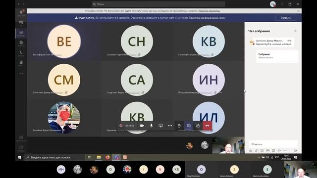
Task: Click the reply field in the meeting chat
Action: (x=273, y=144)
